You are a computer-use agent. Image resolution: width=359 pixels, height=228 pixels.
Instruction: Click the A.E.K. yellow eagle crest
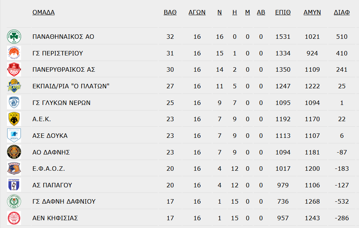[14, 119]
